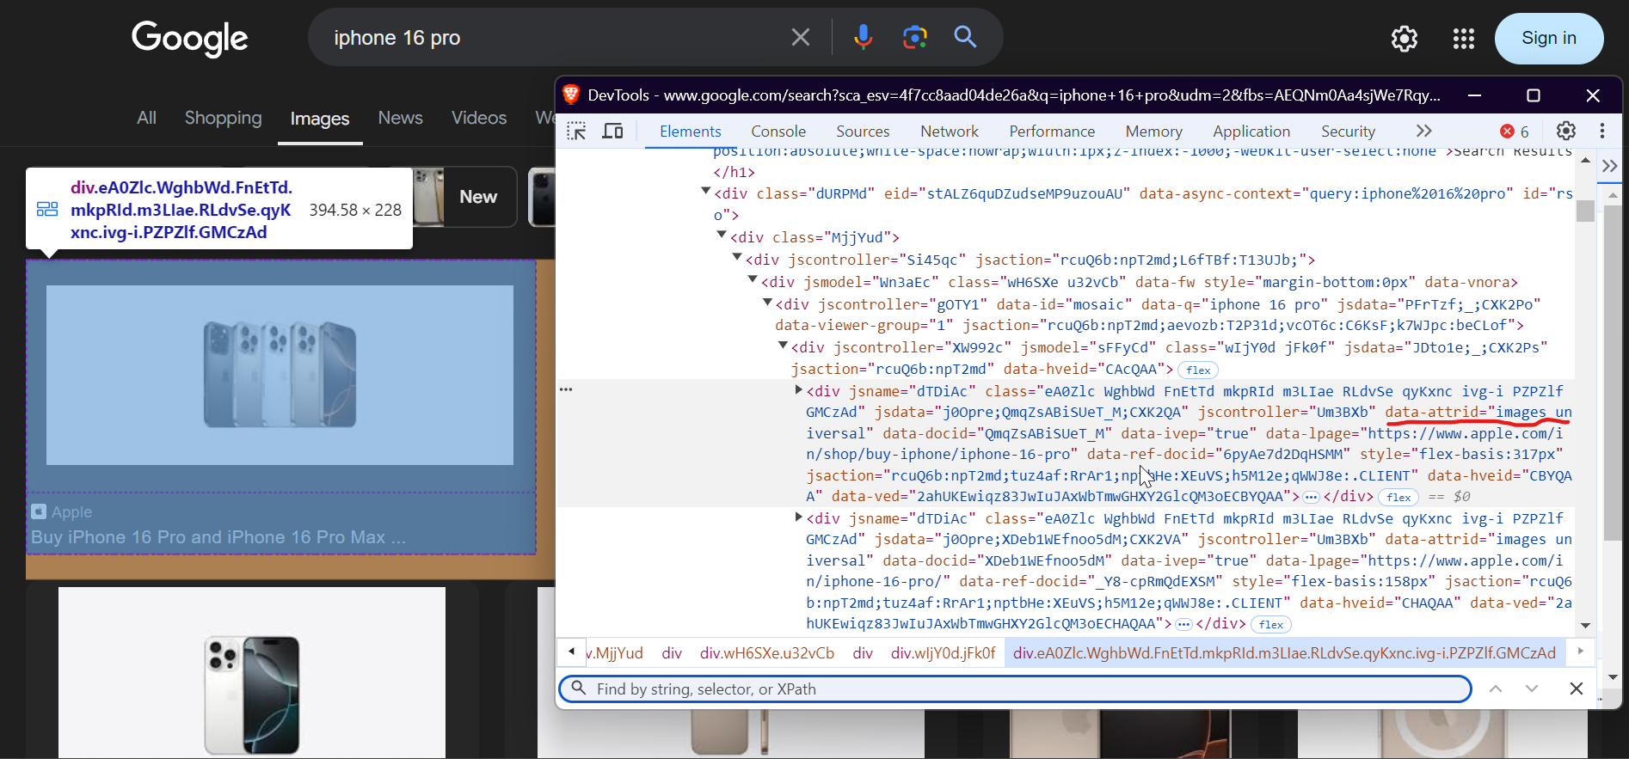Click the blue search magnifier icon
Viewport: 1629px width, 759px height.
click(965, 37)
